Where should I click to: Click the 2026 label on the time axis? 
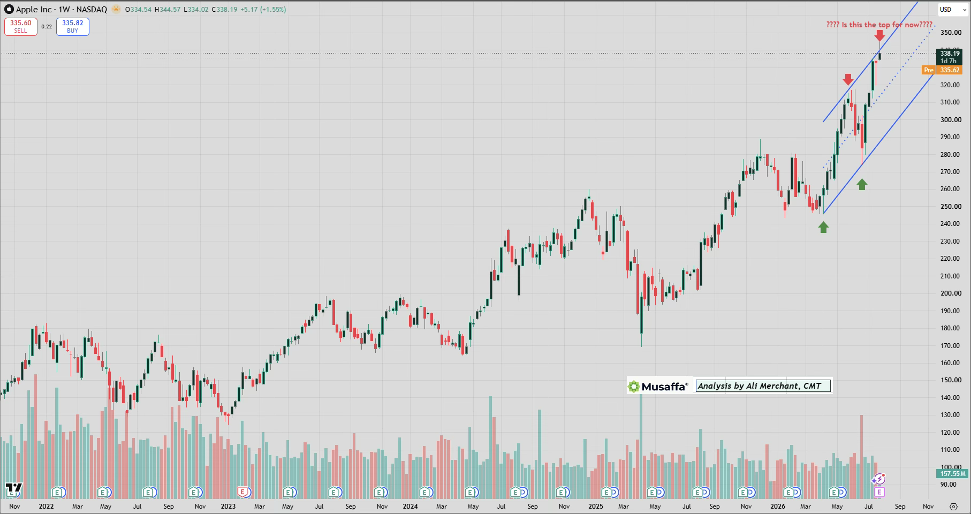point(777,507)
